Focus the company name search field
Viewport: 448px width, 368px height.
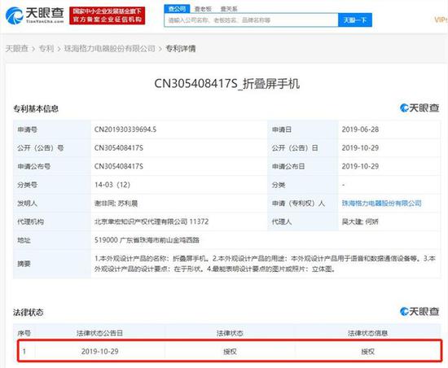coord(251,20)
